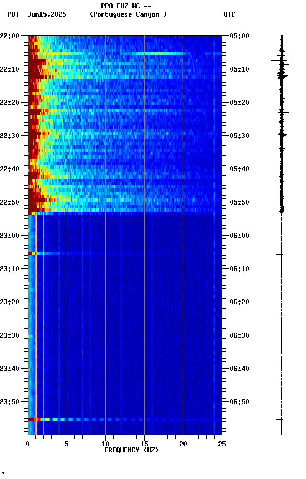Click the FREQUENCY (HZ) axis title
This screenshot has height=479, width=306.
(x=131, y=450)
